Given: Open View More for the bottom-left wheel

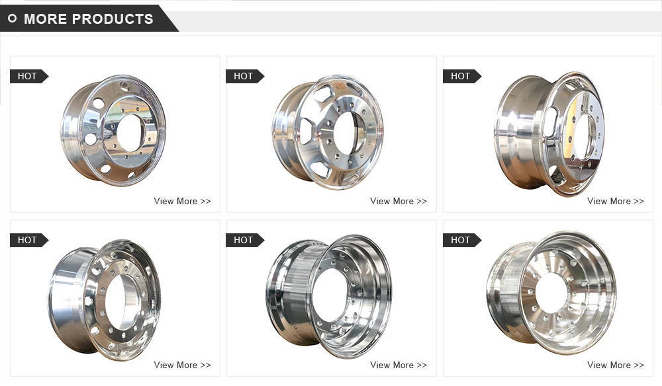Looking at the screenshot, I should (x=182, y=366).
